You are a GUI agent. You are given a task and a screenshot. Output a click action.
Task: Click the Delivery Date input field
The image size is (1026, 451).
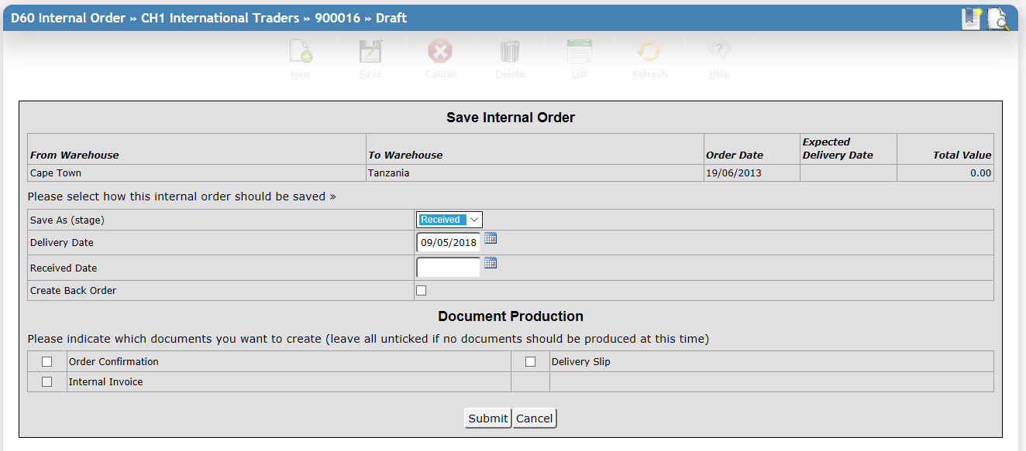click(x=449, y=243)
